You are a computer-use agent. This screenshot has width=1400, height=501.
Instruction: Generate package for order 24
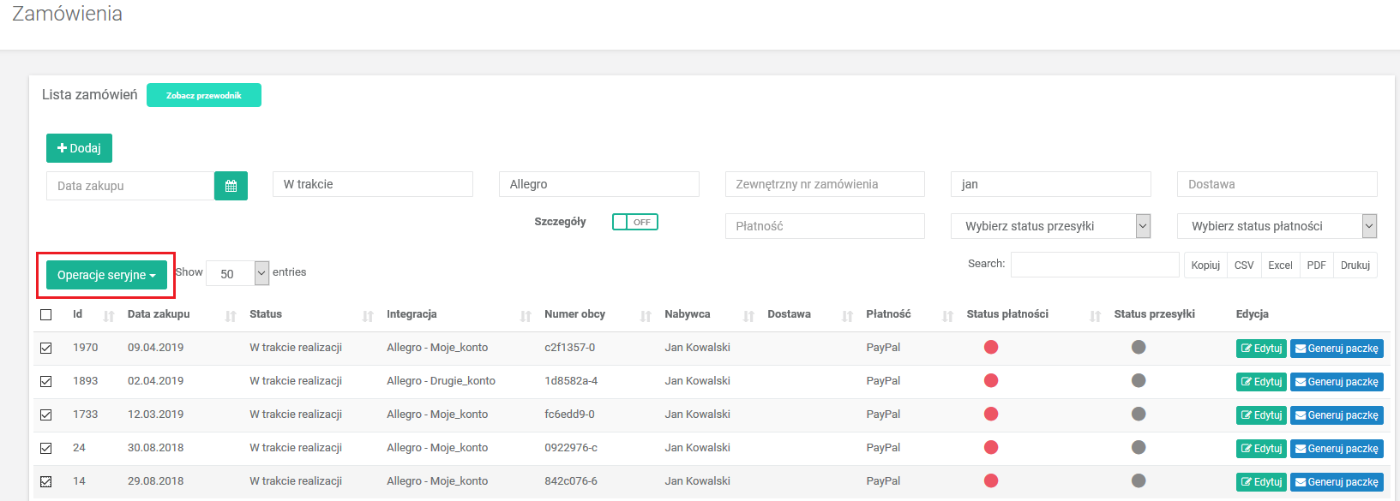(1337, 449)
